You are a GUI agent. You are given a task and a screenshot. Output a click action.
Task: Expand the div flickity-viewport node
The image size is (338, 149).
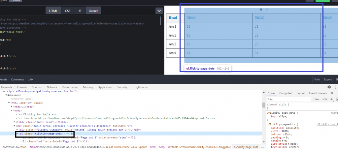pyautogui.click(x=17, y=130)
